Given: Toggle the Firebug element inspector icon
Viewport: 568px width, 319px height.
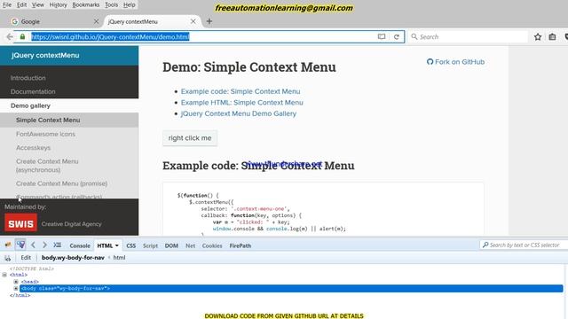Looking at the screenshot, I should 20,245.
